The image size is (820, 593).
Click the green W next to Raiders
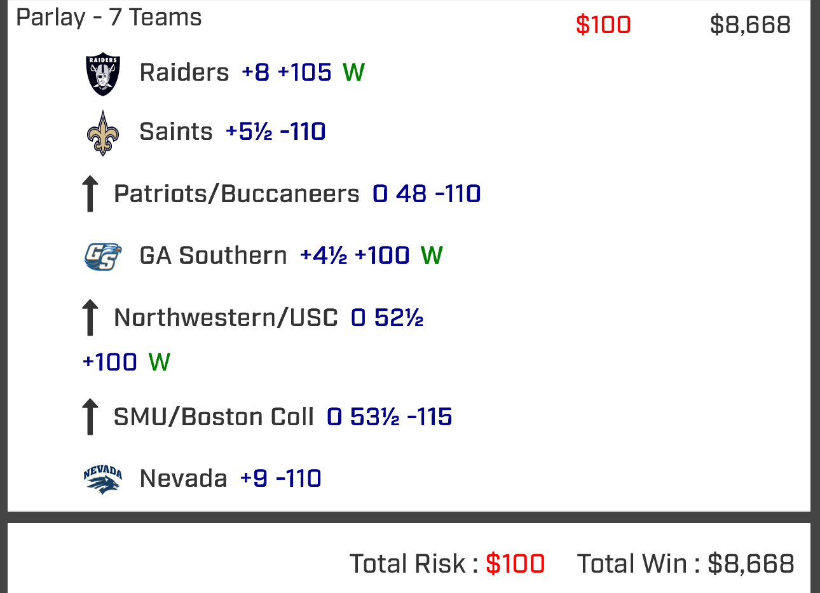[x=353, y=72]
